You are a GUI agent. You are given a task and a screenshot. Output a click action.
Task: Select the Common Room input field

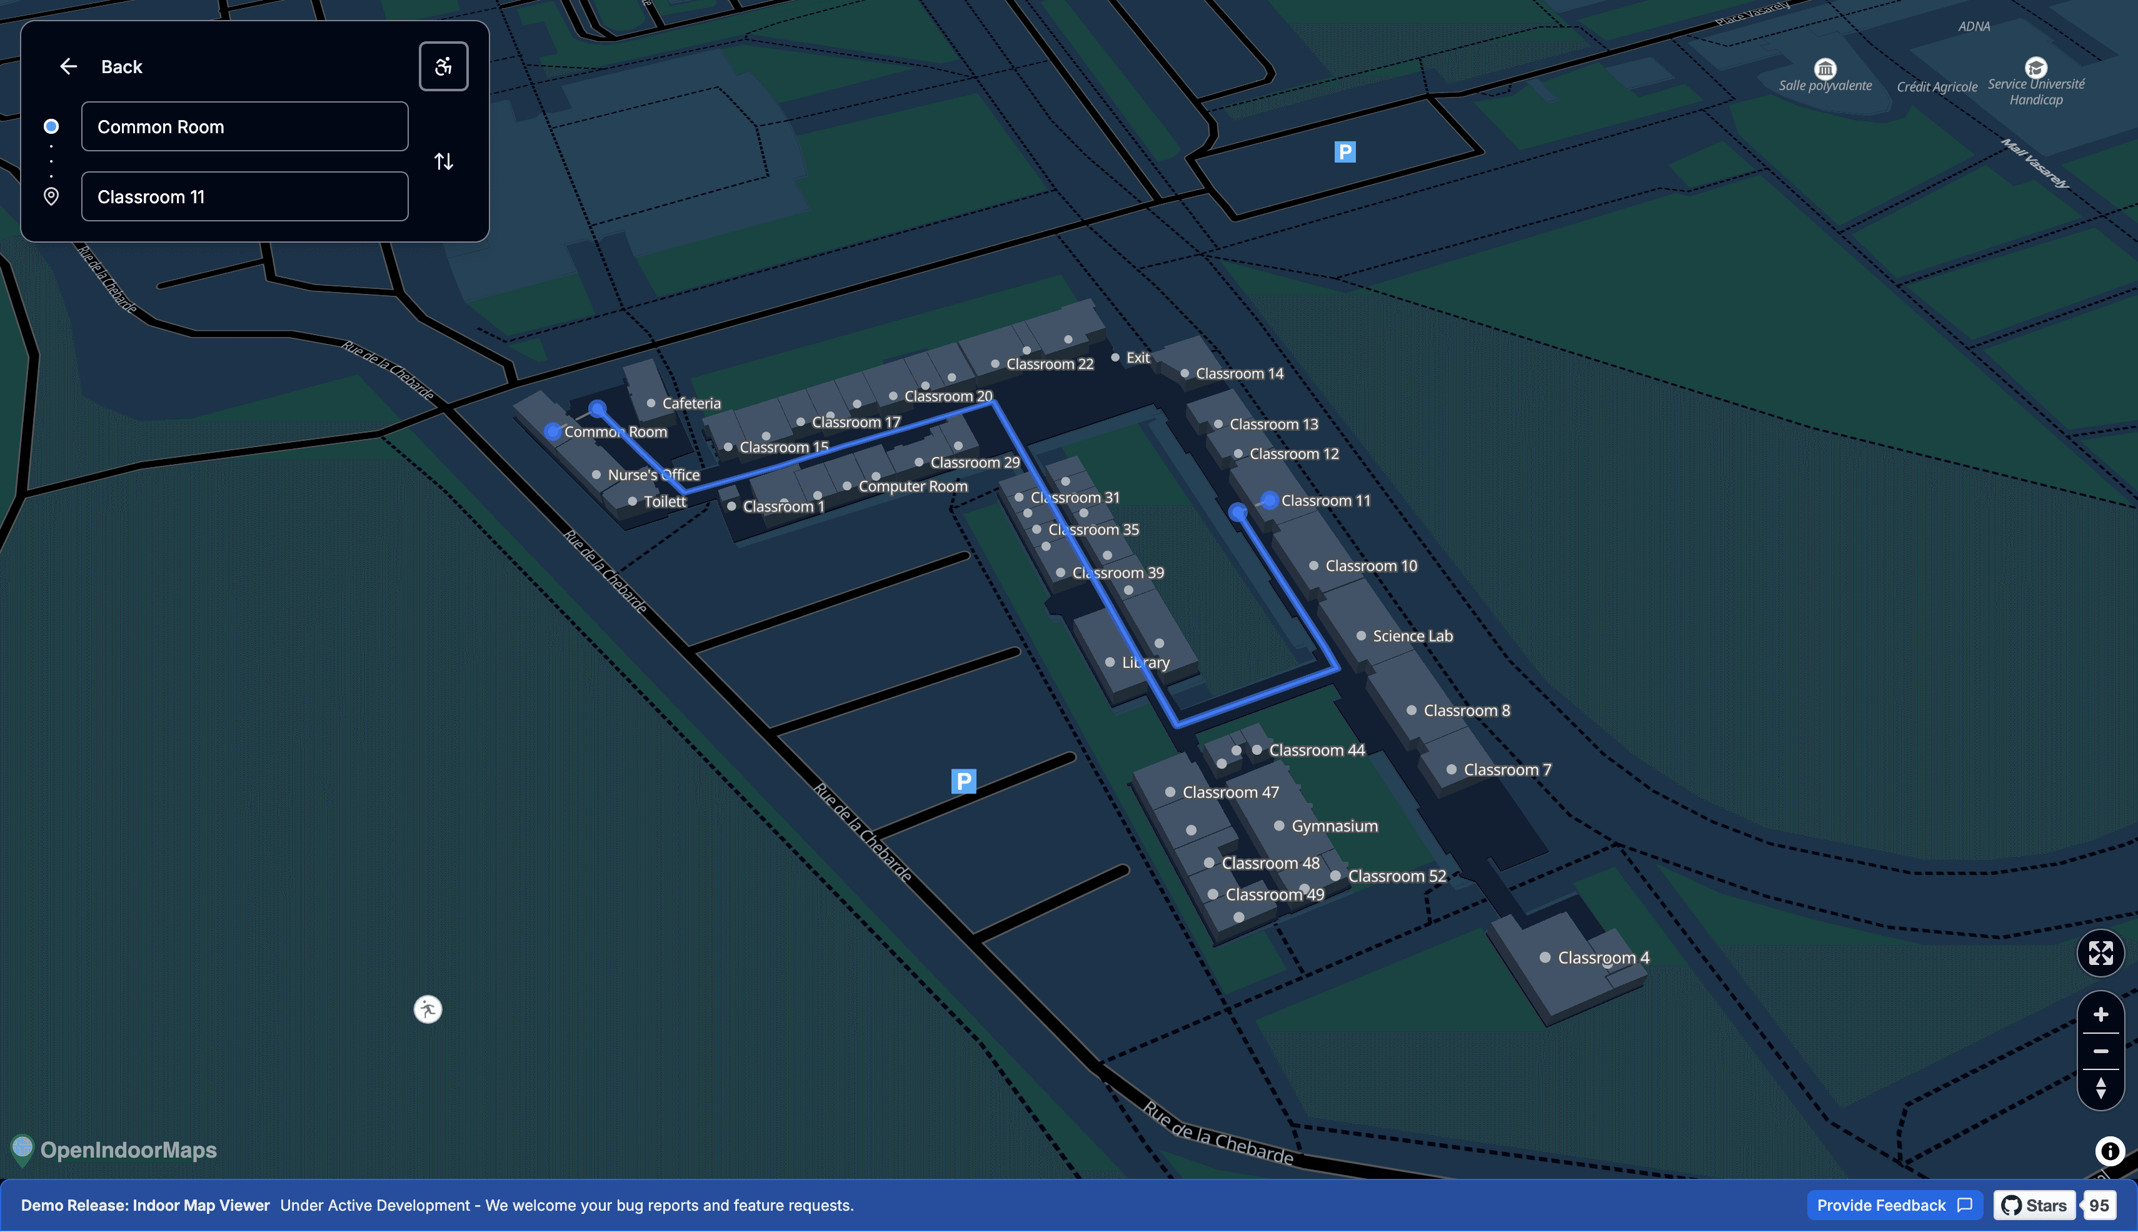tap(244, 126)
